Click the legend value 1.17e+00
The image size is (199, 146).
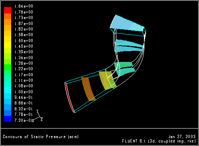point(24,75)
